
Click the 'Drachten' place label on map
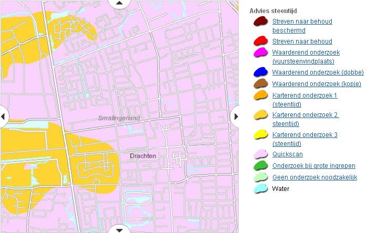pos(143,156)
